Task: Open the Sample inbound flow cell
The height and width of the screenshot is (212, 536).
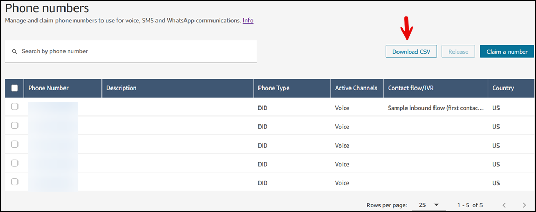Action: click(436, 108)
